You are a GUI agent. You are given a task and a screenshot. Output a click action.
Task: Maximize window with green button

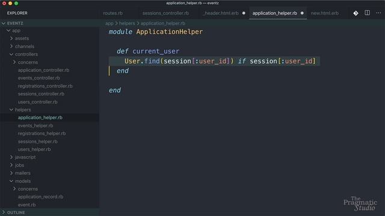click(16, 3)
